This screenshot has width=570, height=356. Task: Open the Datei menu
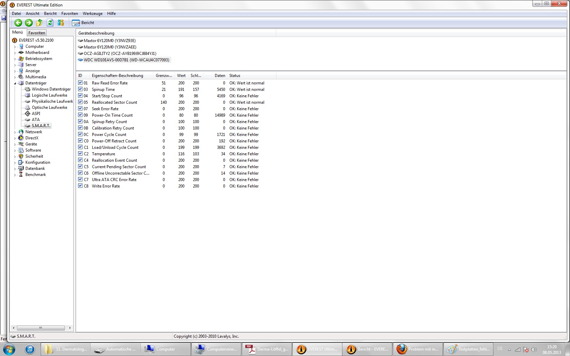click(x=16, y=14)
